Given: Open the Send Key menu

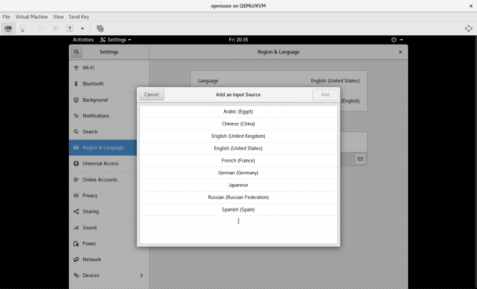Looking at the screenshot, I should tap(79, 17).
